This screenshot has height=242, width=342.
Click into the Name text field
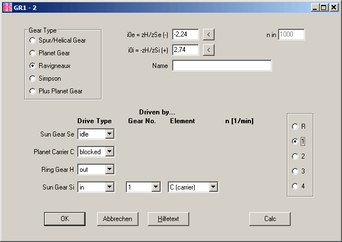pos(222,66)
